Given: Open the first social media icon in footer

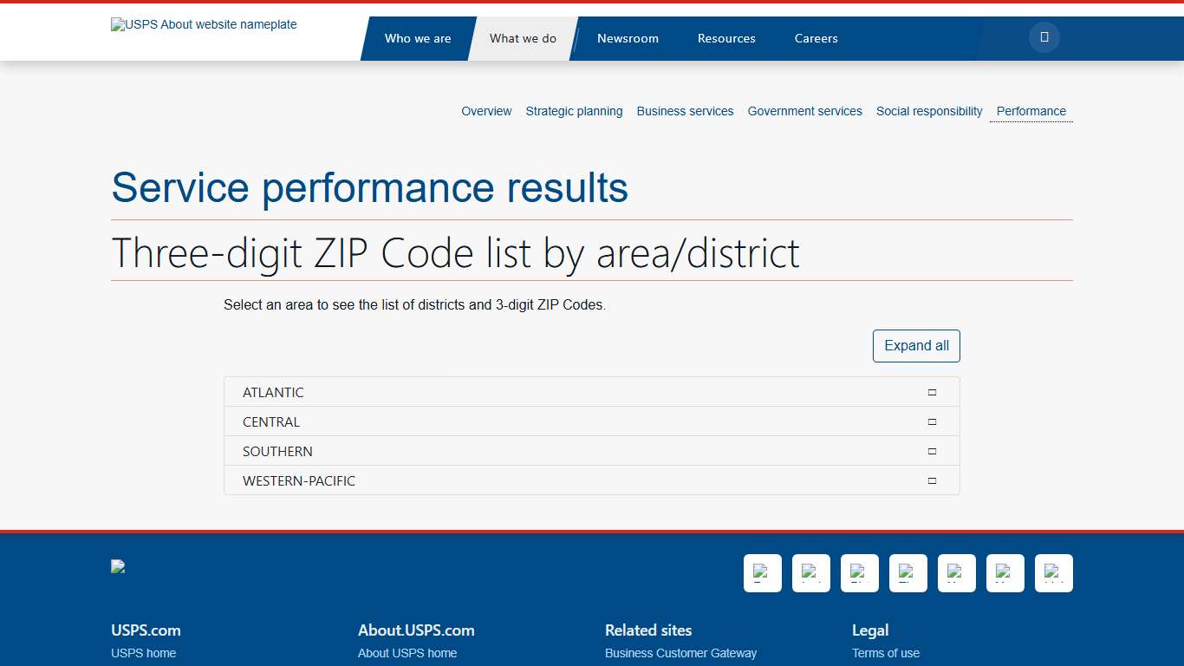Looking at the screenshot, I should pyautogui.click(x=762, y=573).
